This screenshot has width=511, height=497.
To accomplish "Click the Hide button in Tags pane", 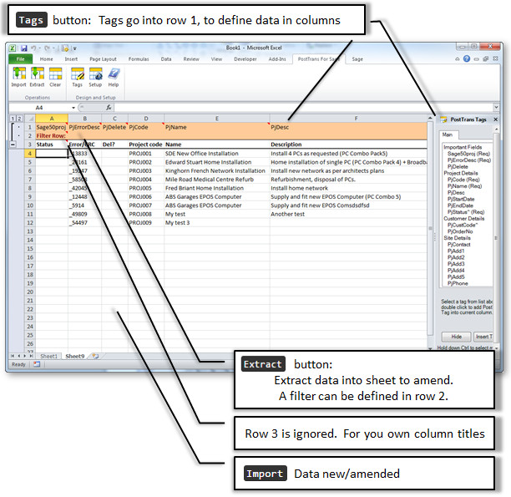I will [x=456, y=337].
